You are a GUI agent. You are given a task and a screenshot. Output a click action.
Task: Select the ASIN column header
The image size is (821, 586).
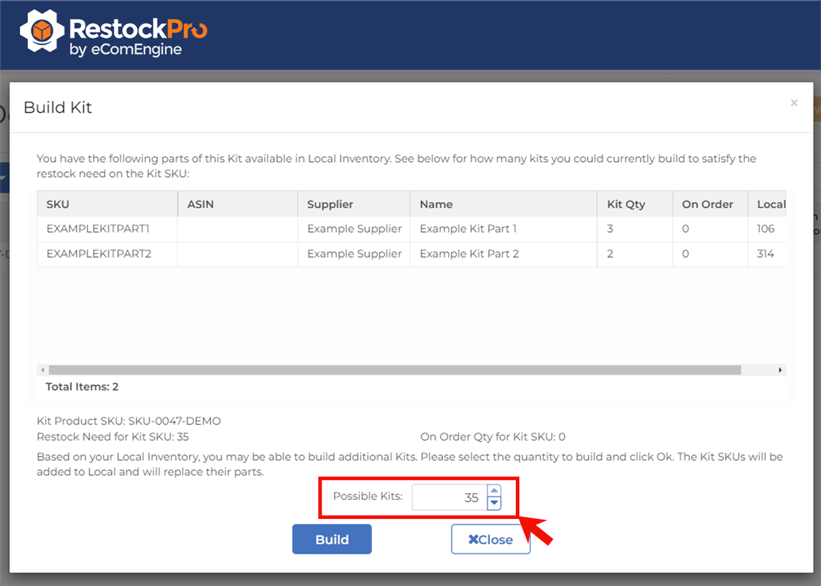tap(200, 204)
